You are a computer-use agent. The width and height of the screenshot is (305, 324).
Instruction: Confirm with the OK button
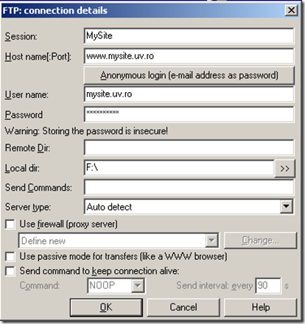point(106,307)
